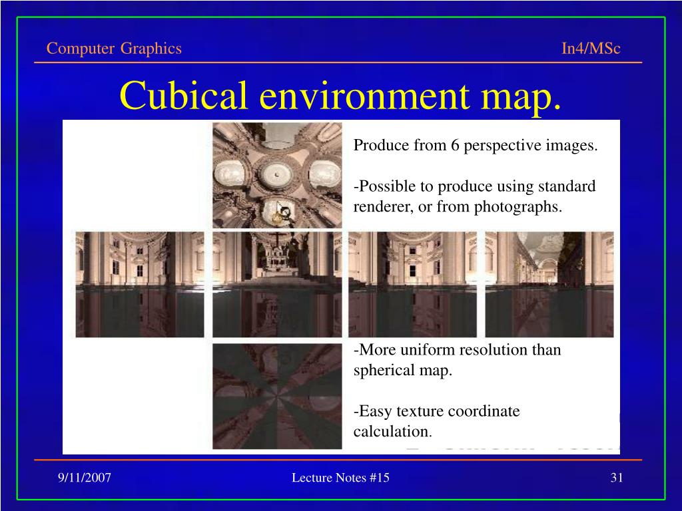Click the rightmost corridor cube face image
This screenshot has height=511, width=682.
coord(549,284)
